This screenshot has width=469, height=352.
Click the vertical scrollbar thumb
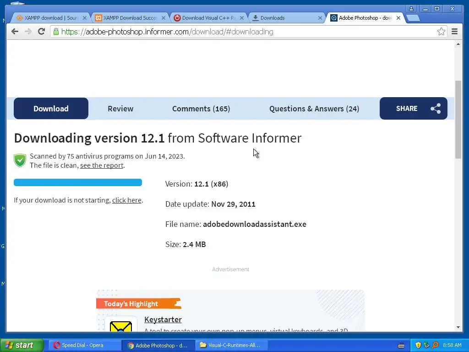coord(458,120)
